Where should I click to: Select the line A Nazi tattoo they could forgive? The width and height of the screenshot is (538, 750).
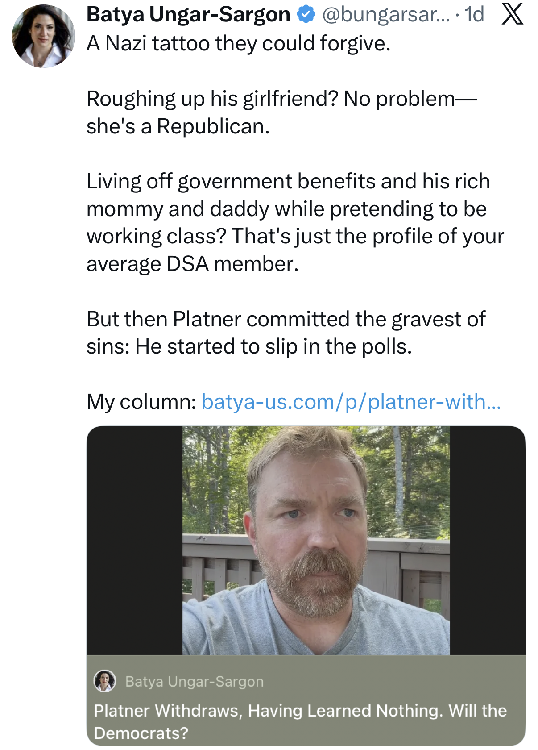click(239, 43)
